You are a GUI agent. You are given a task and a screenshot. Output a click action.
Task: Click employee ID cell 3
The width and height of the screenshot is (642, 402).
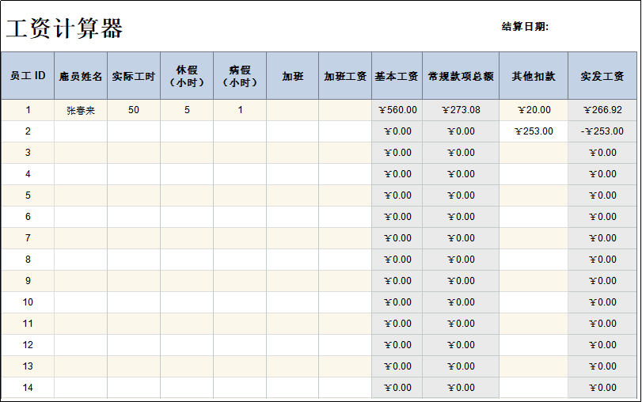[28, 153]
